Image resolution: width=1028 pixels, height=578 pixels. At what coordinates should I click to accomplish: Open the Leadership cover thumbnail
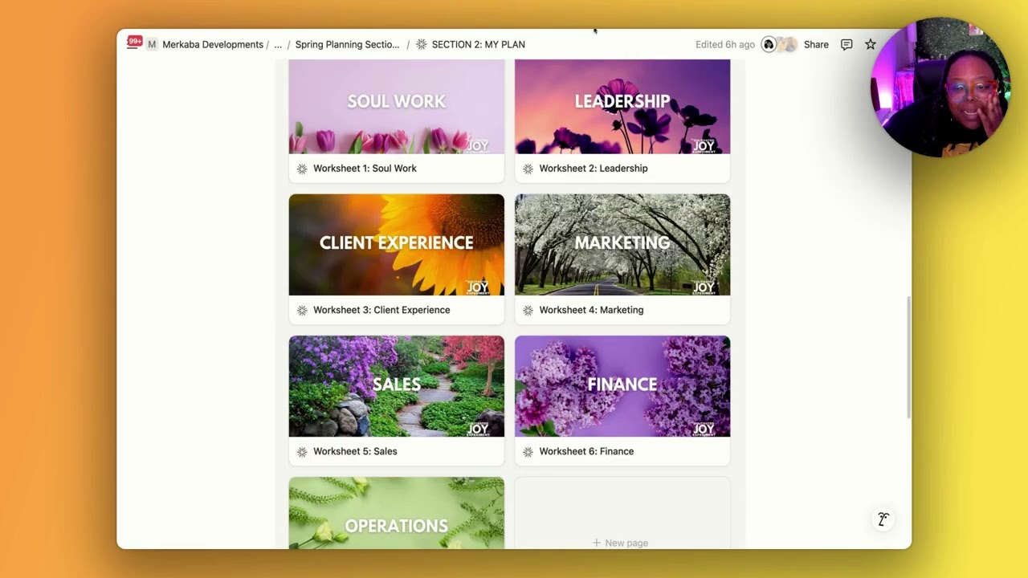pyautogui.click(x=622, y=106)
